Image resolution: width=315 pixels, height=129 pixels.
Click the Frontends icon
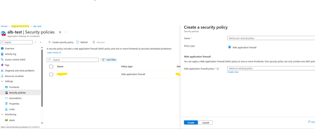tap(6, 87)
